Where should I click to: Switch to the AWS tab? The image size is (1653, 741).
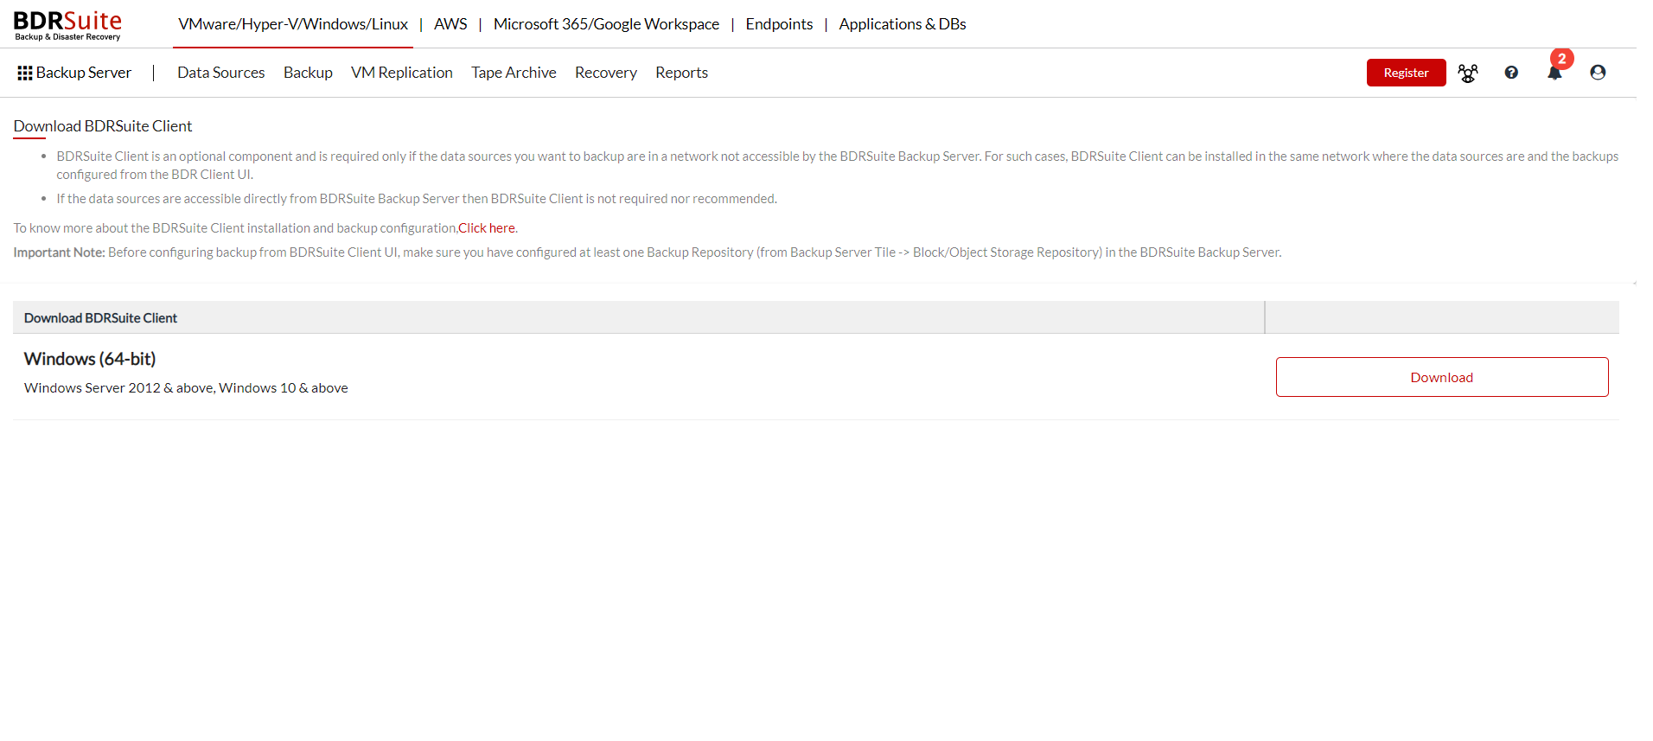point(450,24)
